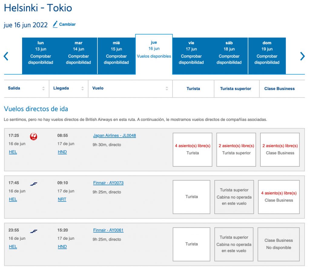Click Turista superior box on Finnair AY0061
Screen dimensions: 310x267
pyautogui.click(x=234, y=244)
